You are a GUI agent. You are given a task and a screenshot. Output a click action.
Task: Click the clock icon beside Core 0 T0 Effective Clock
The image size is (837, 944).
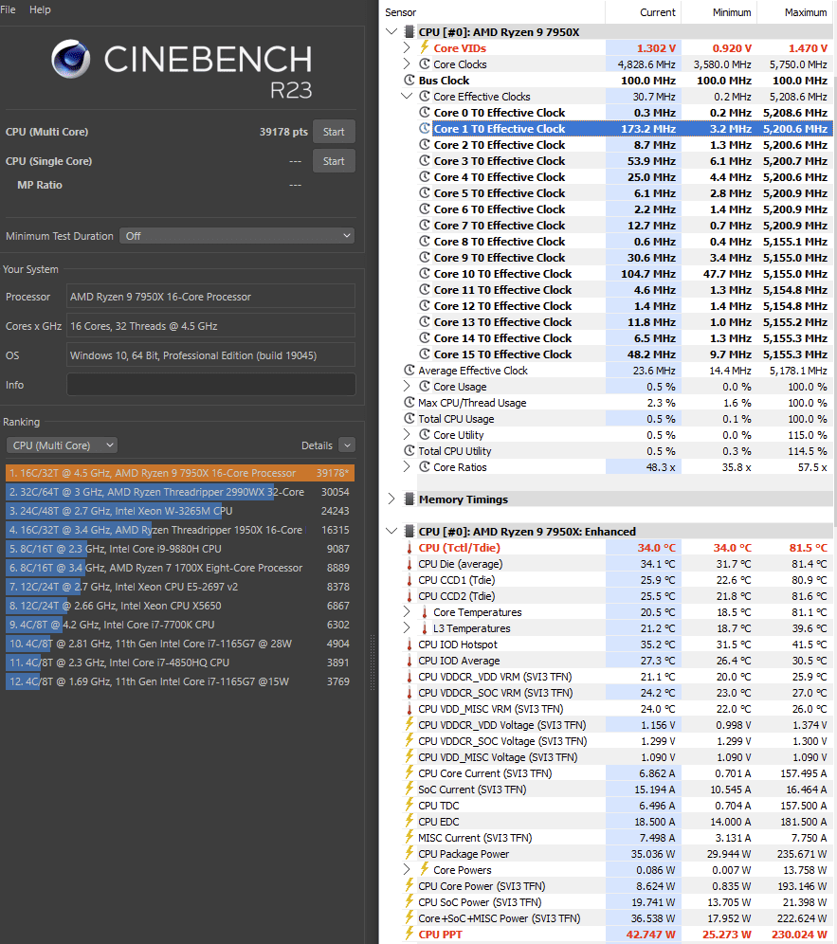coord(425,112)
